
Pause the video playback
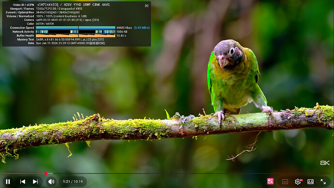coord(8,182)
